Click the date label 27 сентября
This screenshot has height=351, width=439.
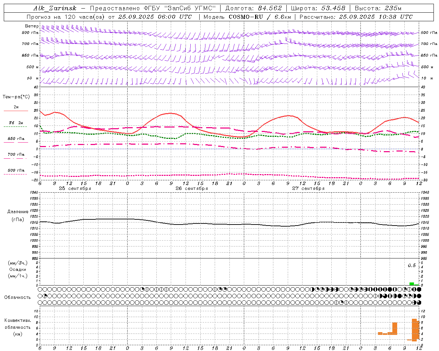[x=308, y=189]
